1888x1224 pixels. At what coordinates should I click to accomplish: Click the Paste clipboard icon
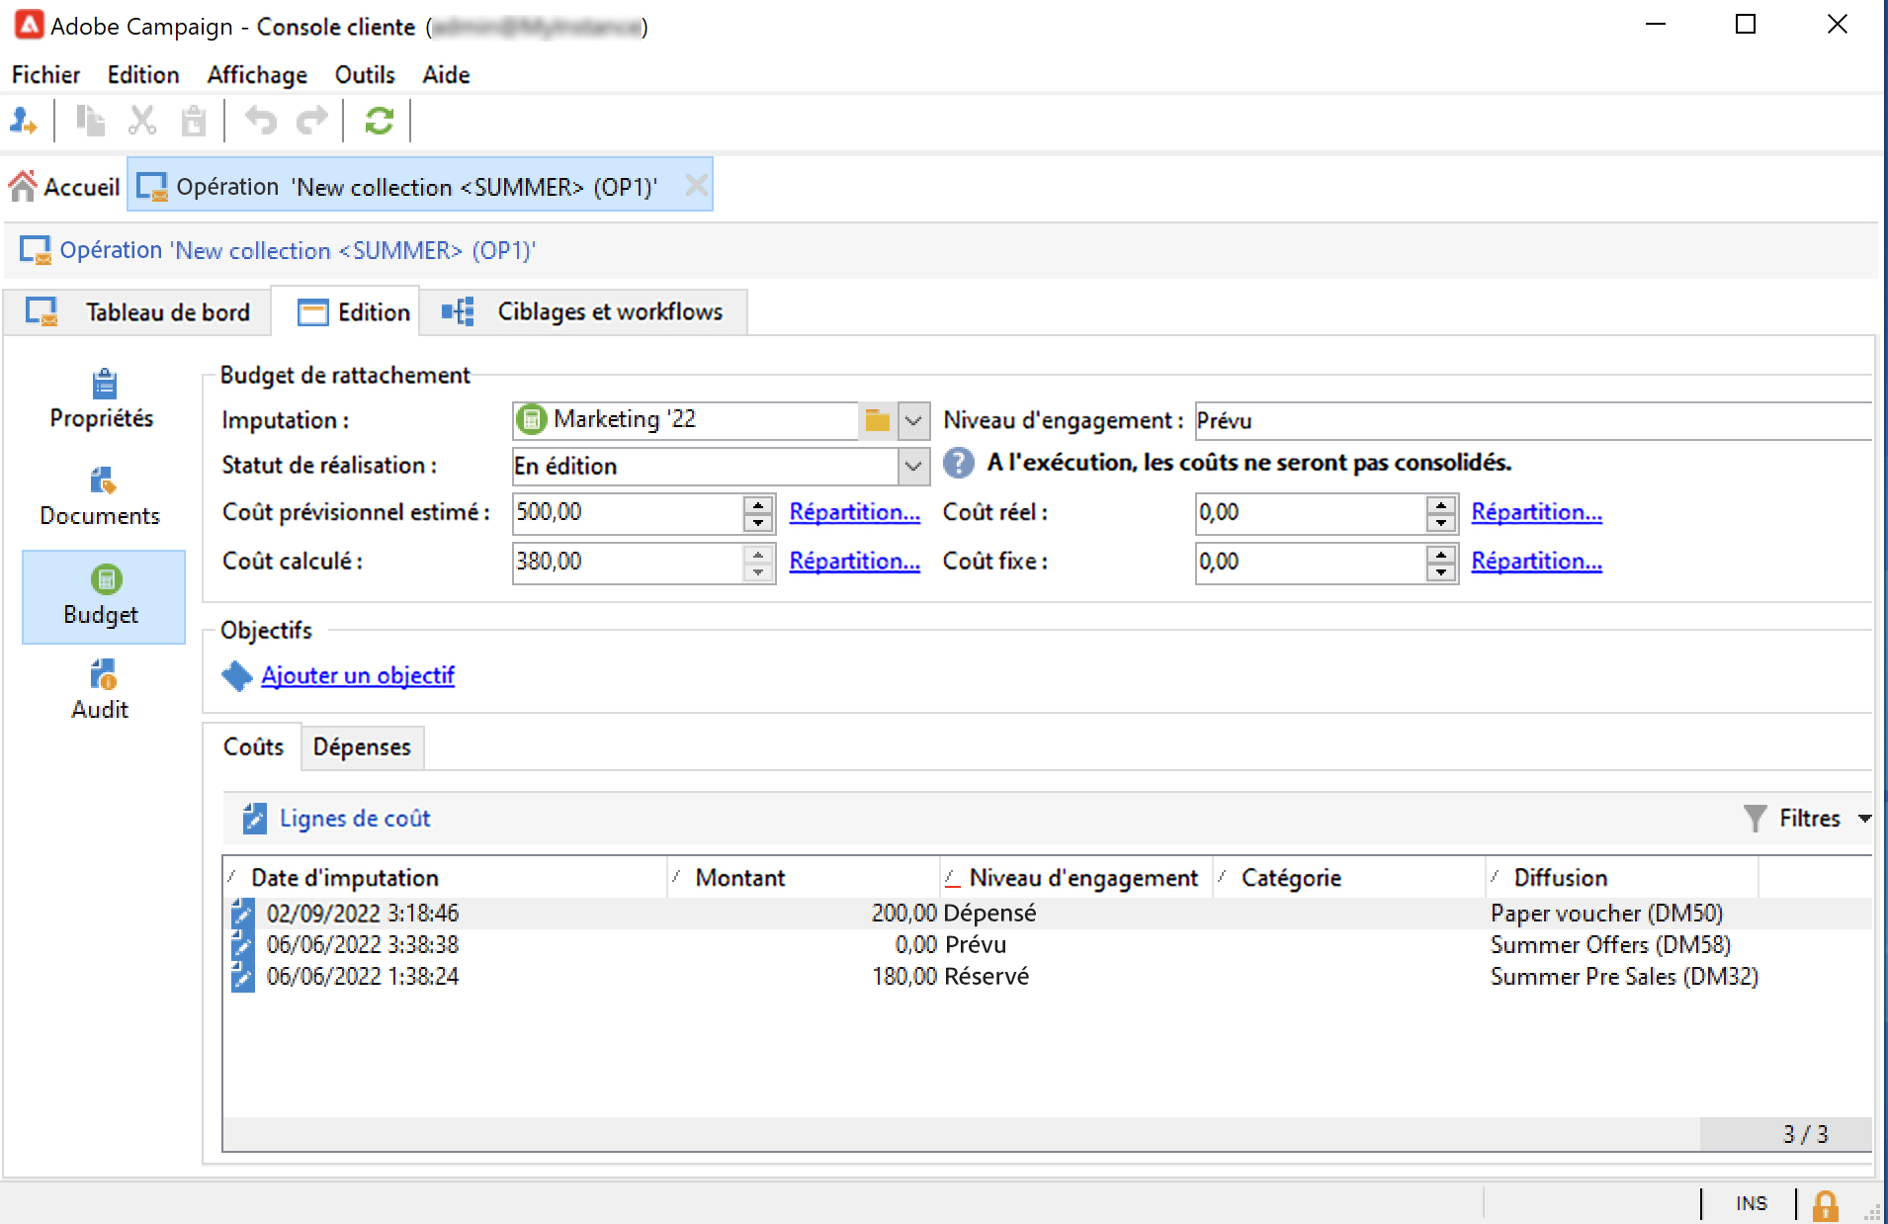click(194, 122)
